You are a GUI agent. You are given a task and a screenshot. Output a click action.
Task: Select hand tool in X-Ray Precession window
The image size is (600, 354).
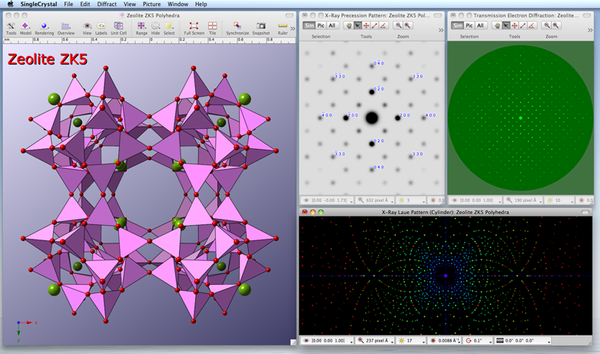point(349,25)
